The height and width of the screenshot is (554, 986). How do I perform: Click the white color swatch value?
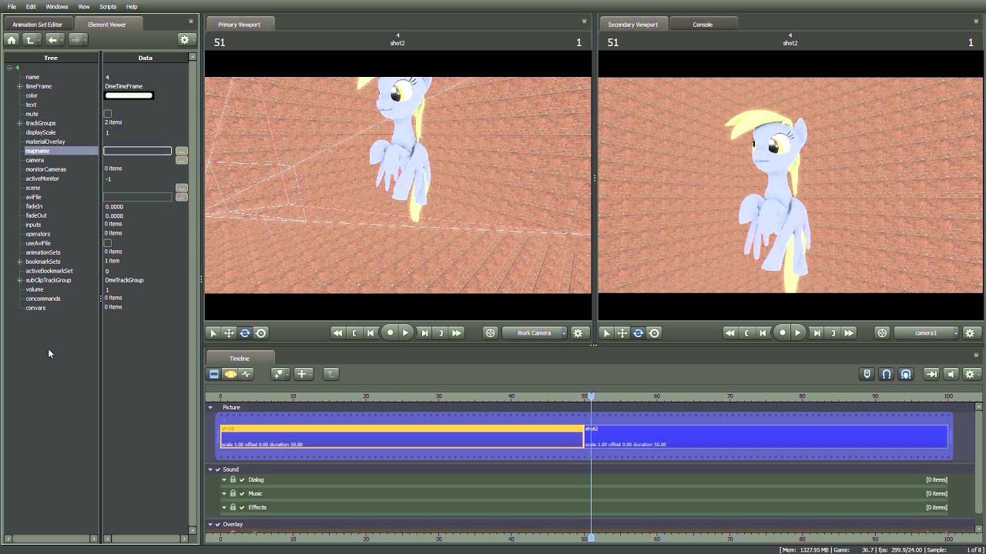(129, 95)
